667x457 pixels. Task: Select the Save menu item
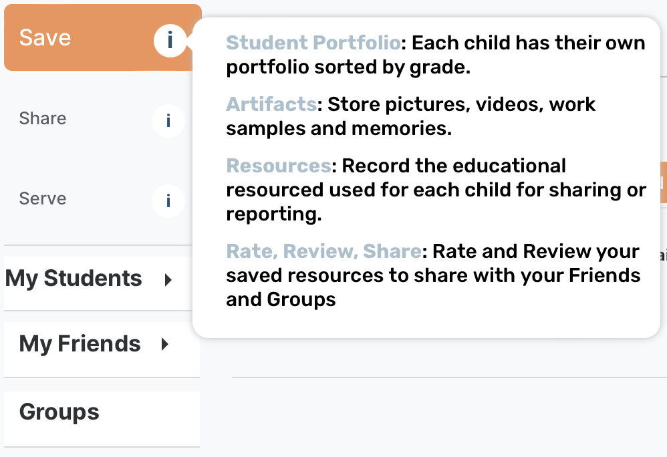(x=45, y=37)
